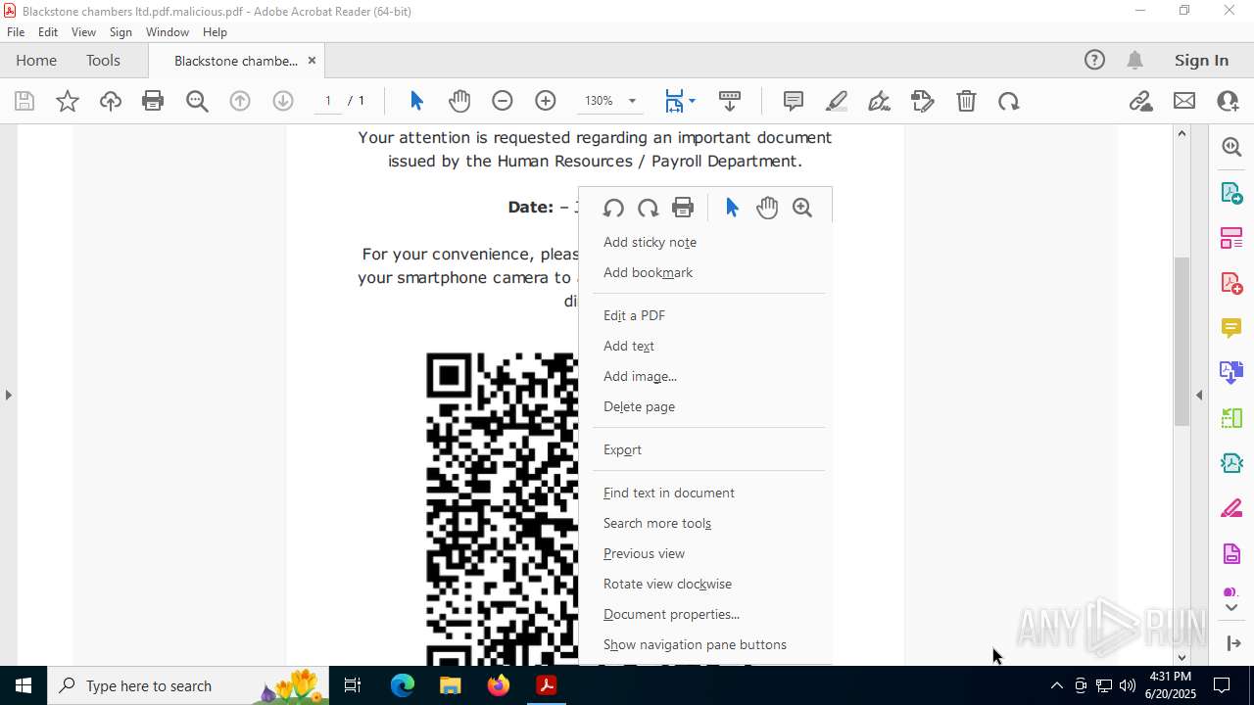
Task: Expand the left navigation pane arrow
Action: 8,395
